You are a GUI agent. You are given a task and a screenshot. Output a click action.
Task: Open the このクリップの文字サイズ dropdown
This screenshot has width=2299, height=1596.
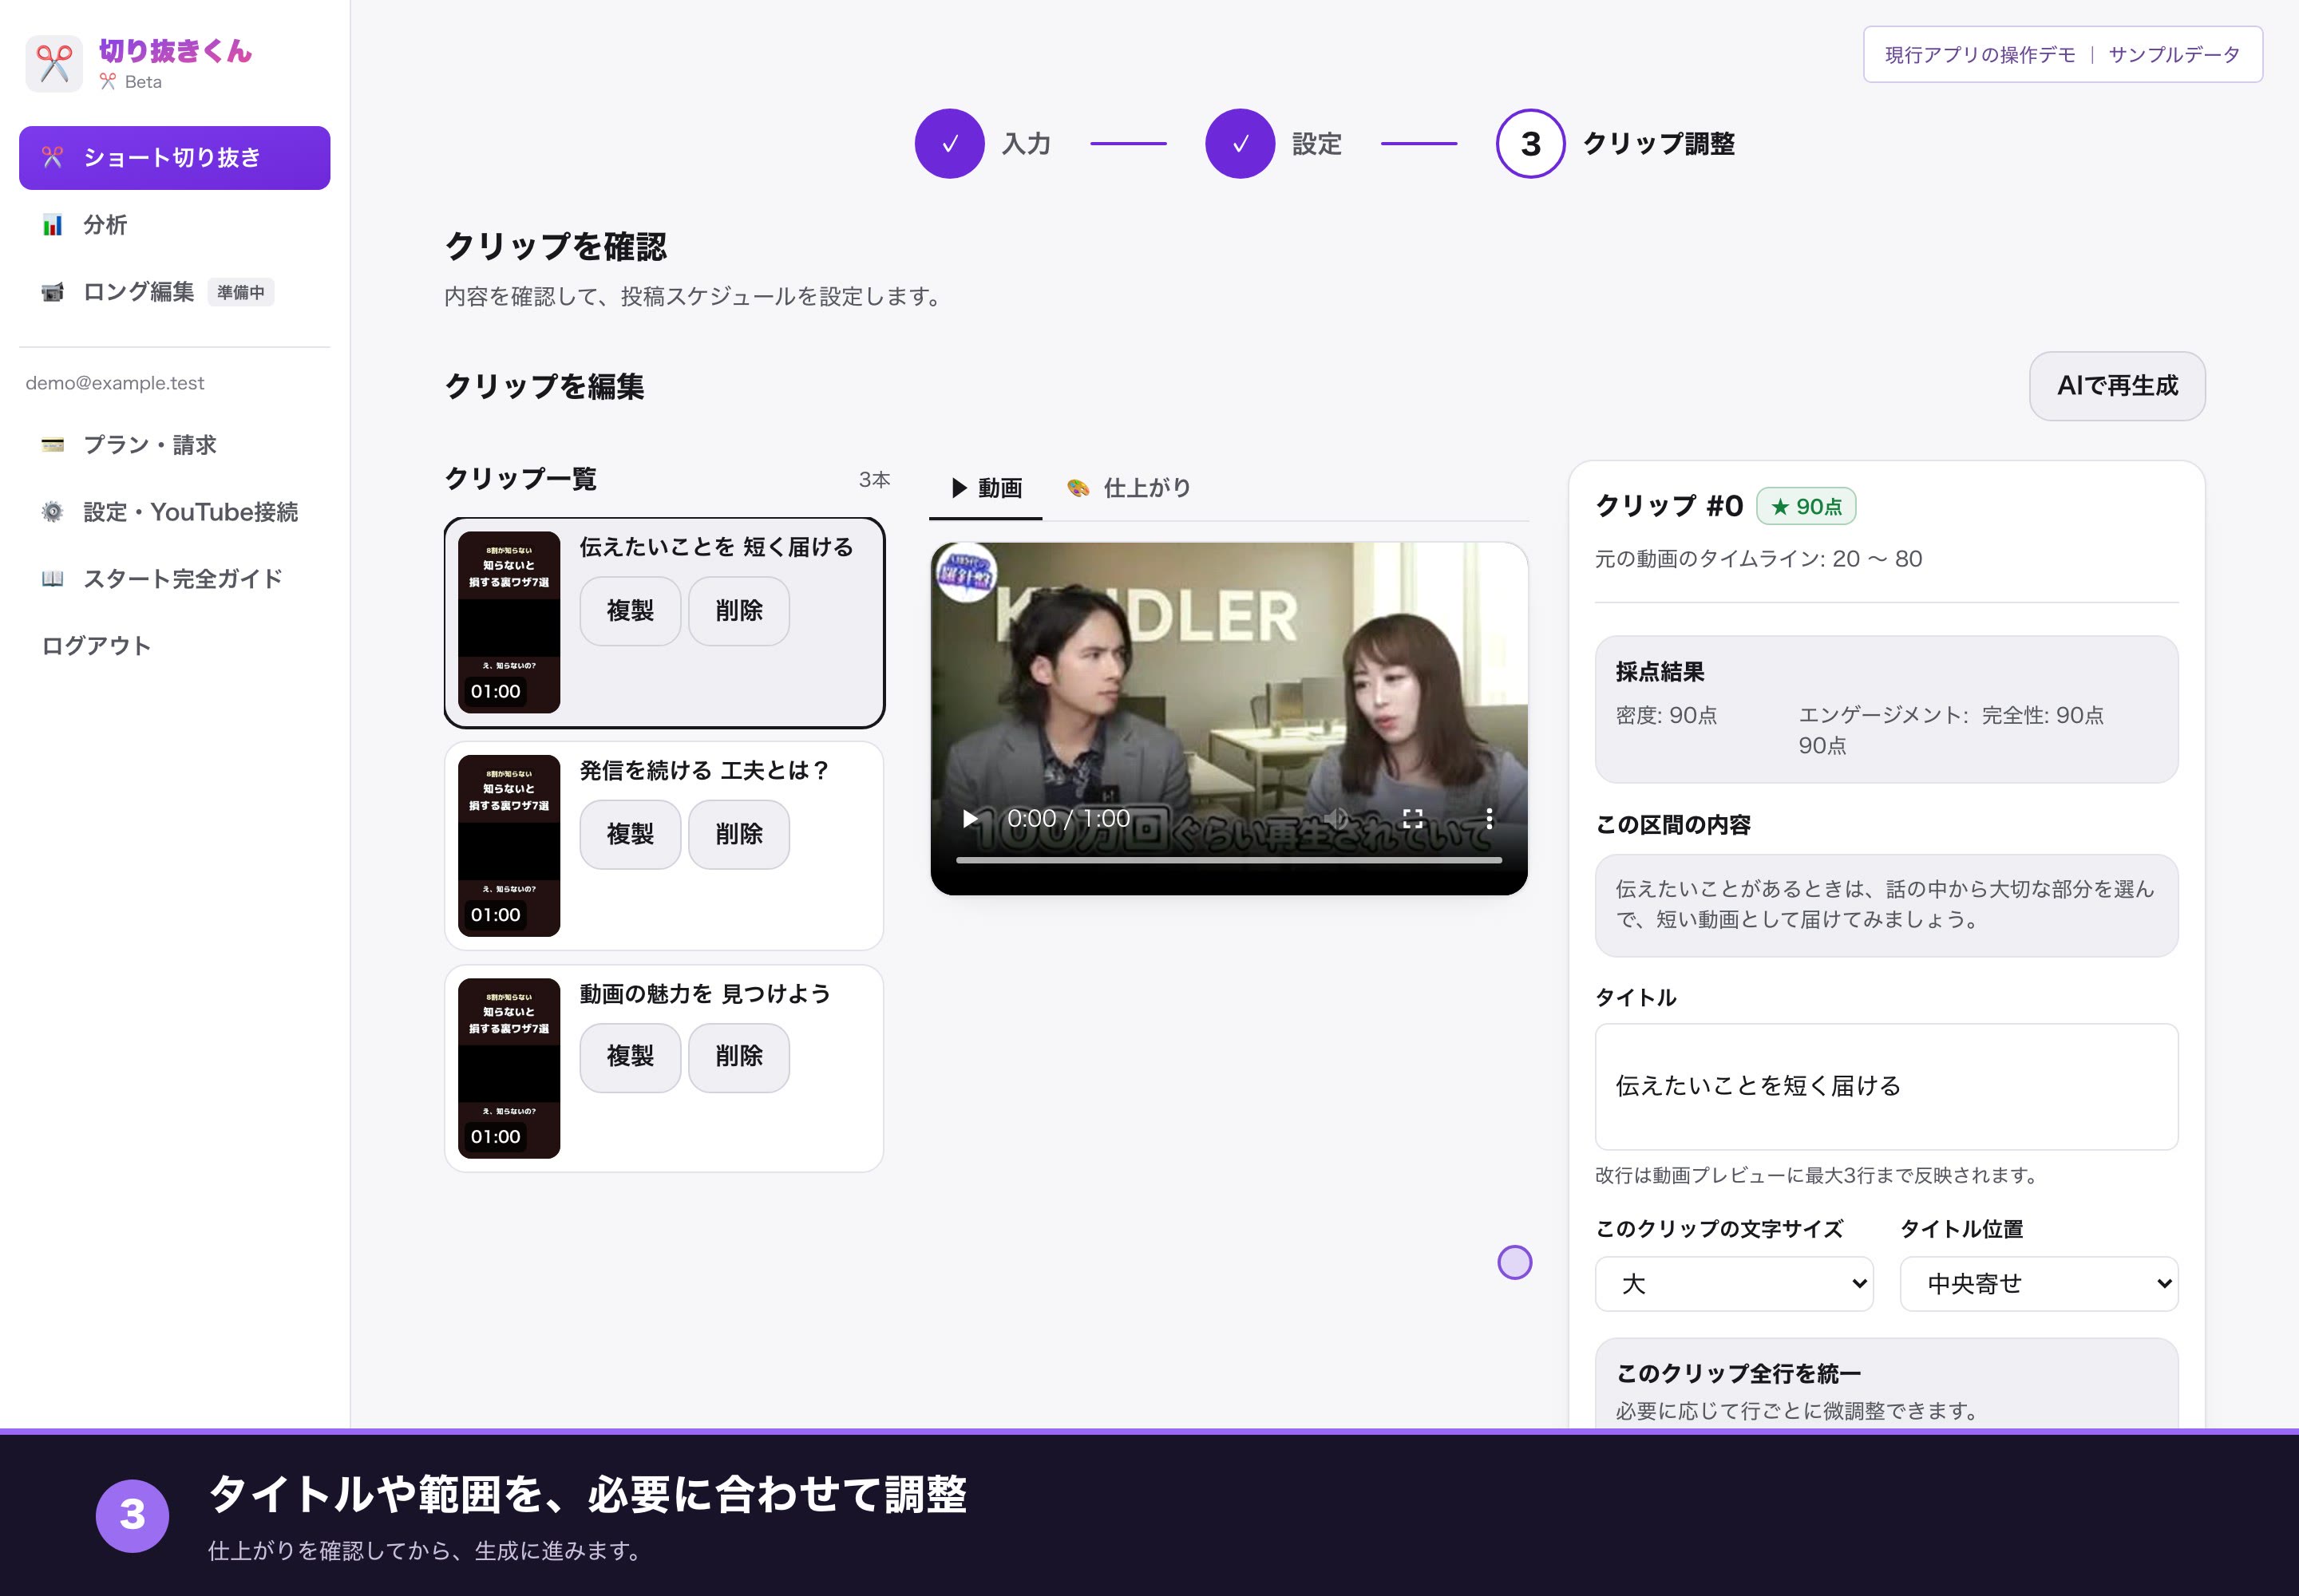[x=1734, y=1284]
